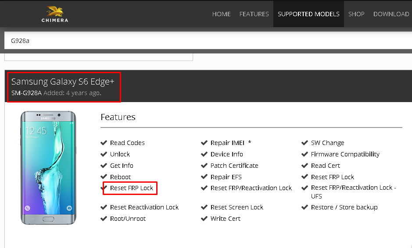Viewport: 412px width, 248px height.
Task: Click the checkmark next to Get Info
Action: pyautogui.click(x=104, y=165)
